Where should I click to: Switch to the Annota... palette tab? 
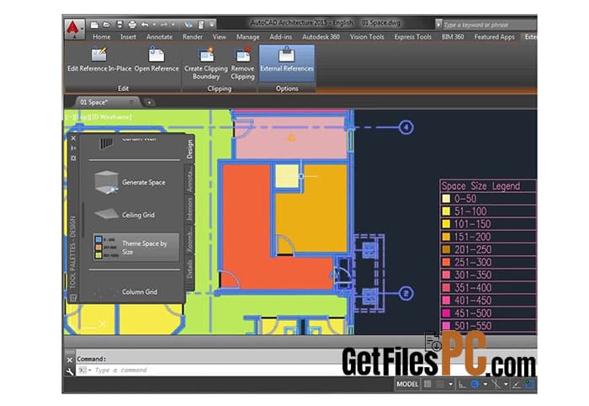coord(189,179)
